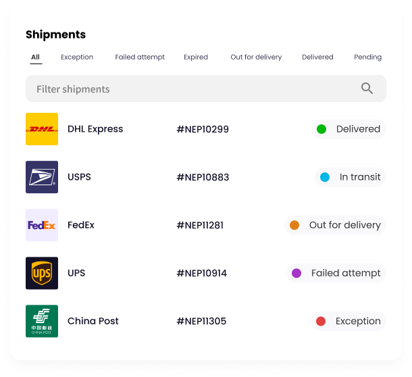Switch to the Exception tab

click(77, 57)
